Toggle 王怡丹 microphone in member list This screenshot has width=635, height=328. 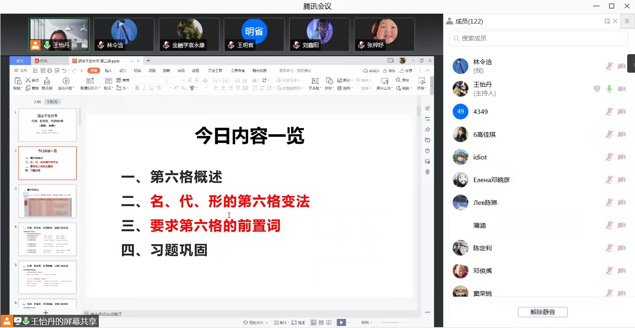(x=609, y=89)
